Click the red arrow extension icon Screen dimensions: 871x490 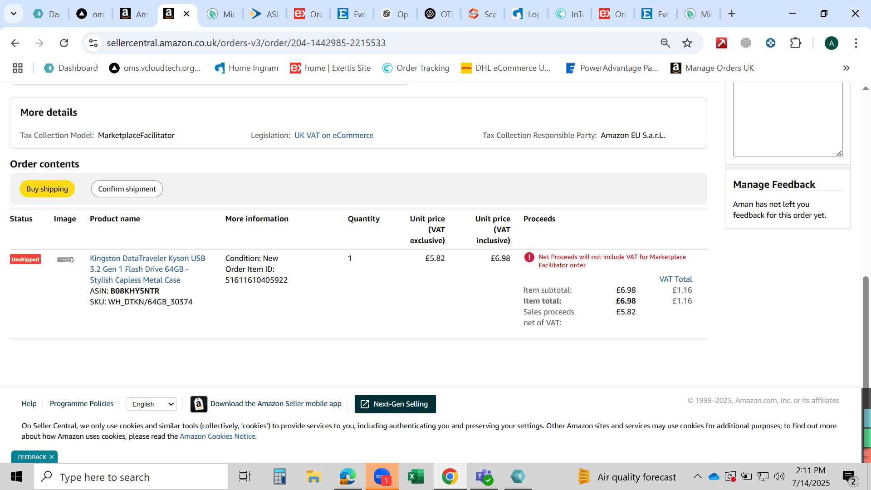click(721, 43)
